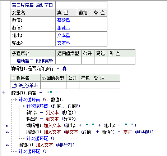Click the 数组 column header
Image resolution: width=167 pixels, height=156 pixels.
(x=84, y=13)
